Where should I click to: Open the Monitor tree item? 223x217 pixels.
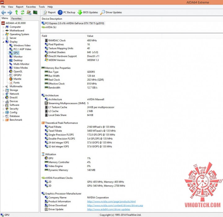click(x=18, y=57)
